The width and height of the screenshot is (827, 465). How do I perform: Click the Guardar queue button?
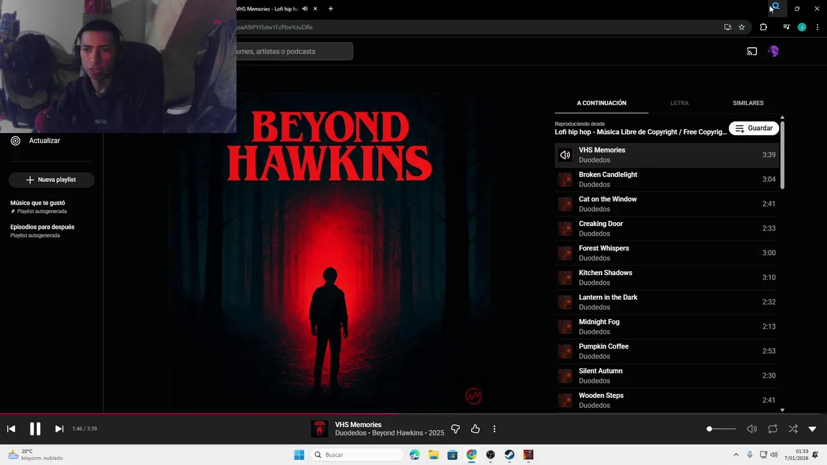[753, 128]
